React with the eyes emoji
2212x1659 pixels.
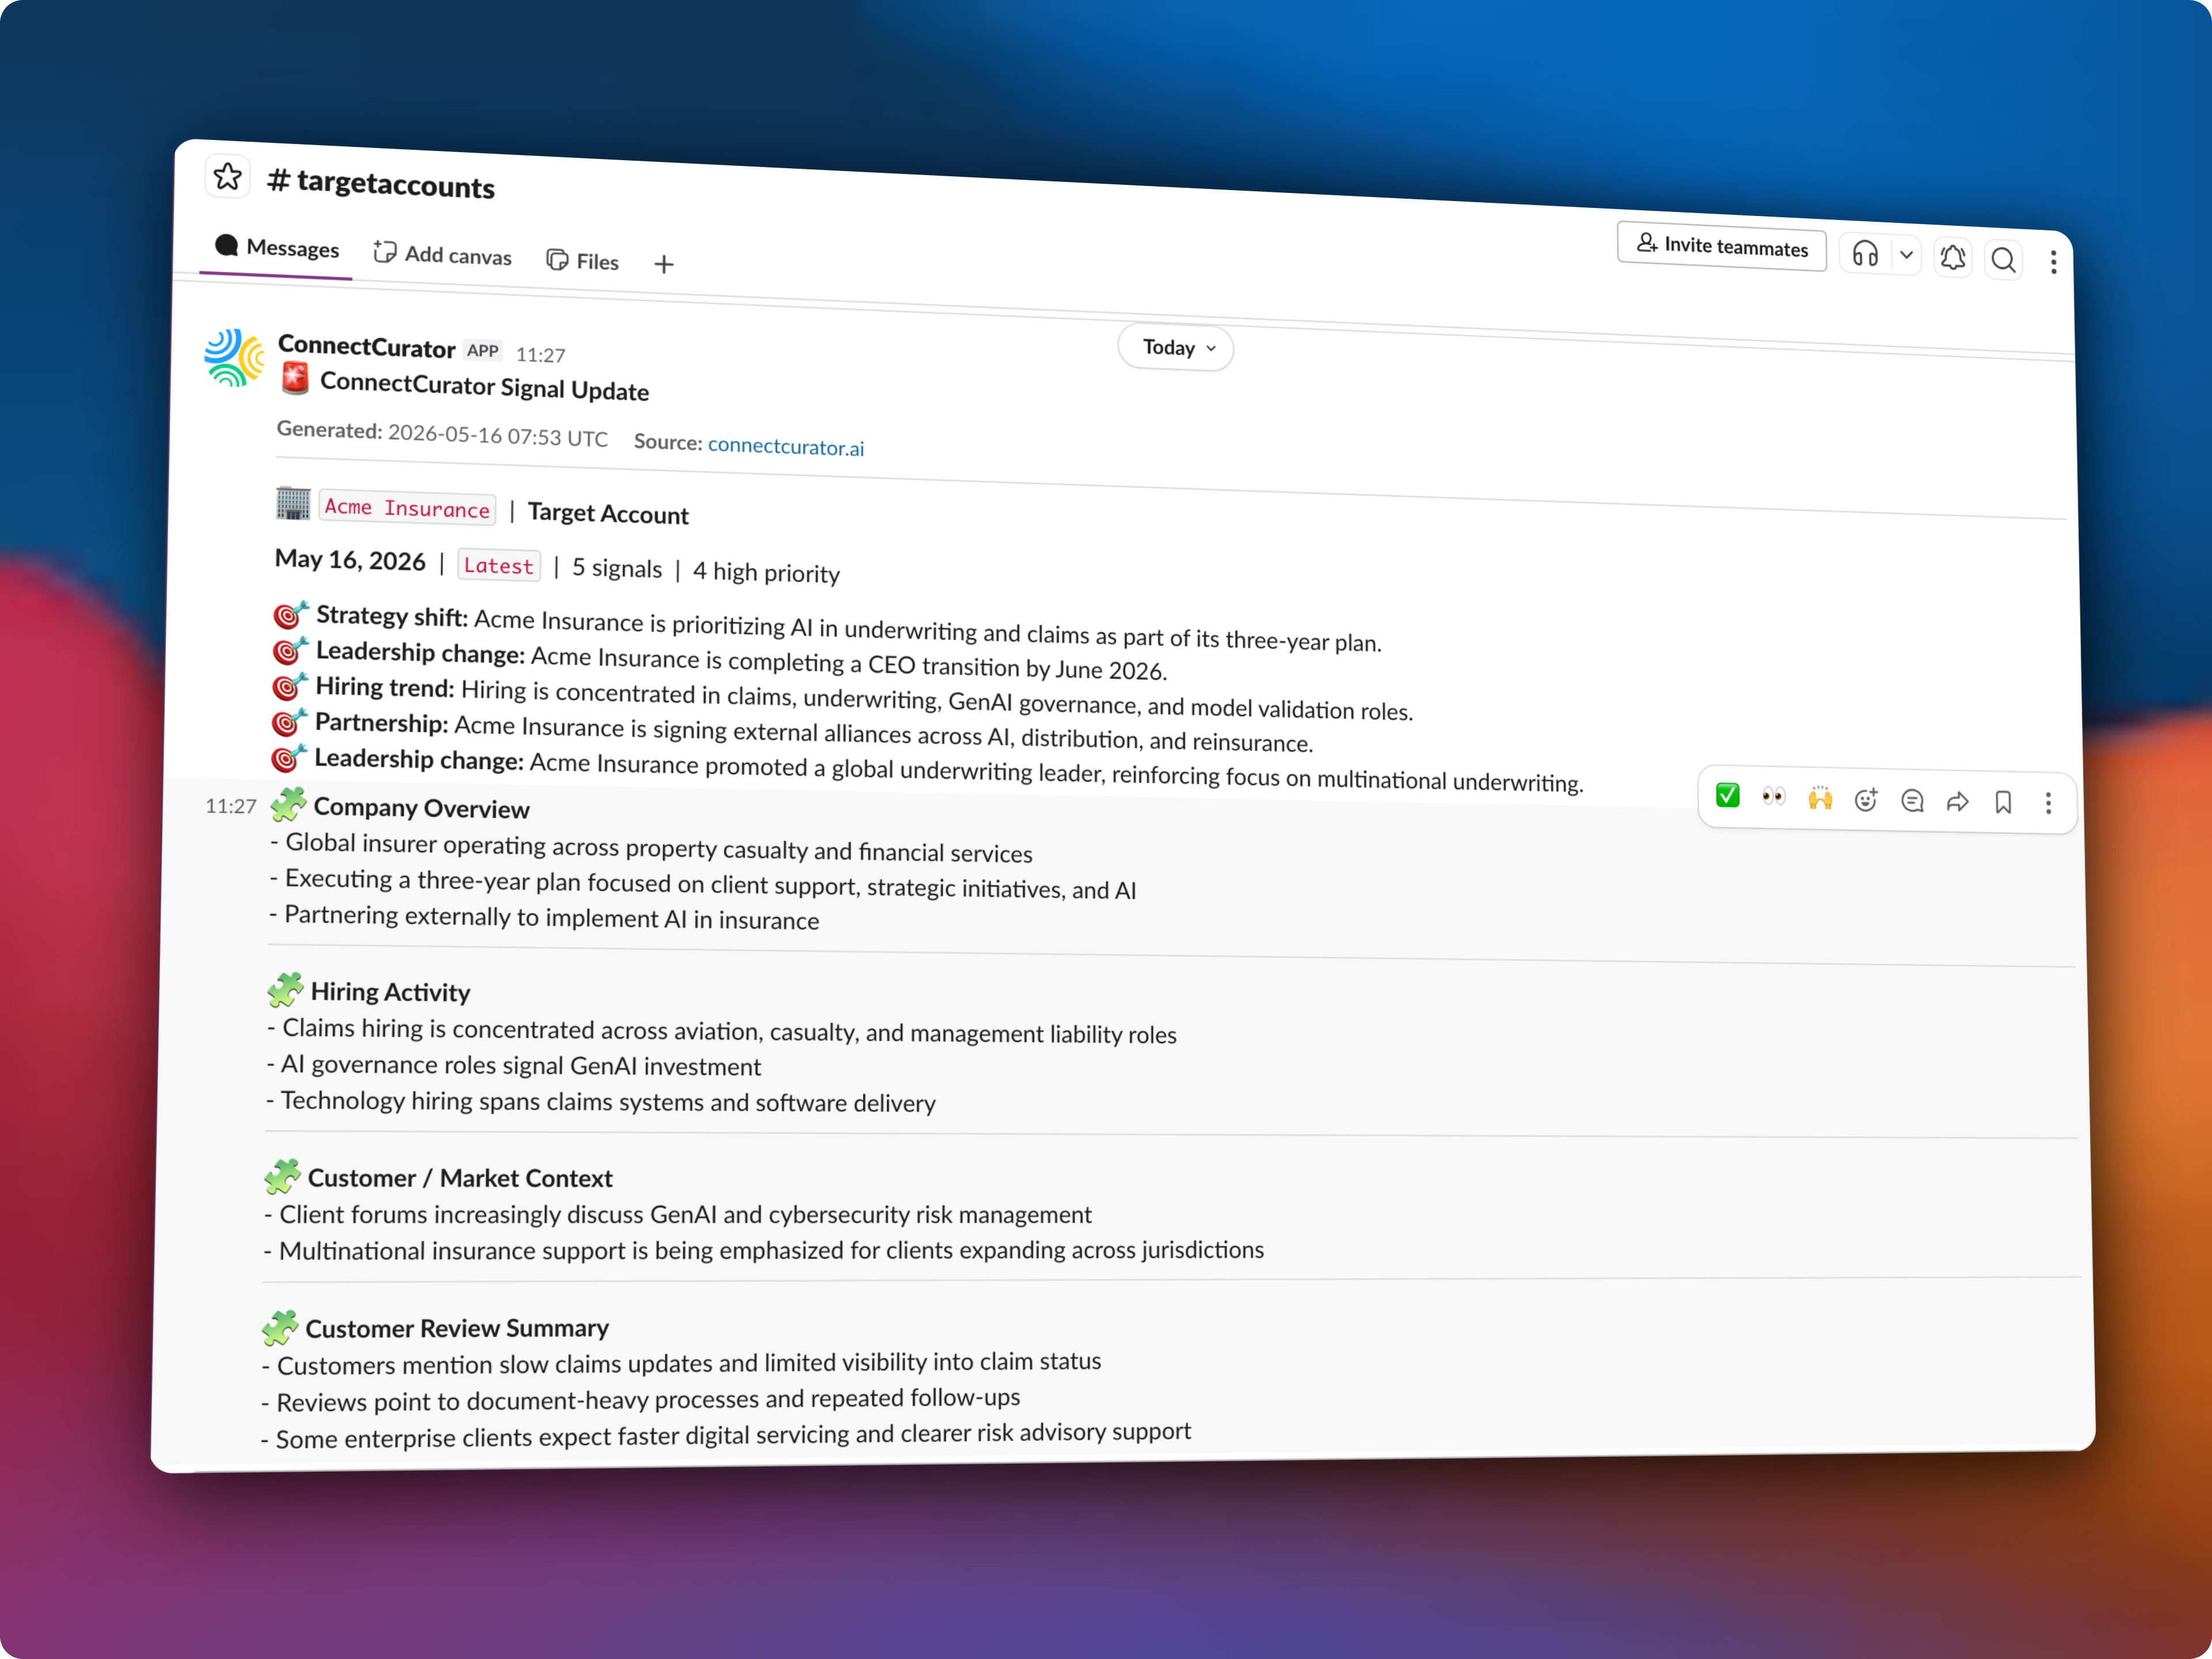tap(1774, 797)
